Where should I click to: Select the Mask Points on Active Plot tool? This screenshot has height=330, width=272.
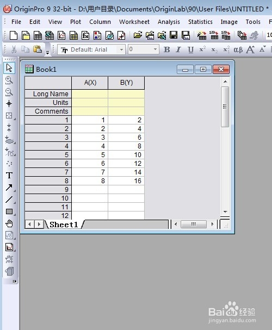coord(9,152)
